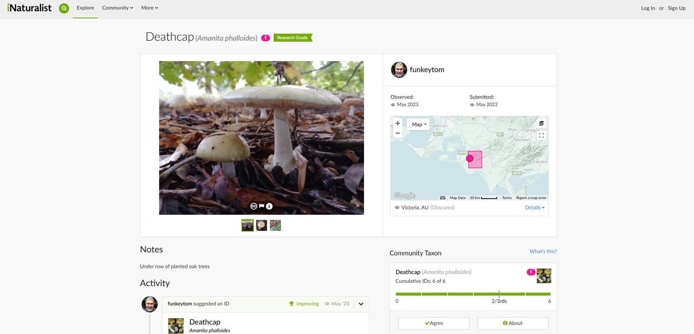Open the Map type dropdown

pyautogui.click(x=419, y=124)
